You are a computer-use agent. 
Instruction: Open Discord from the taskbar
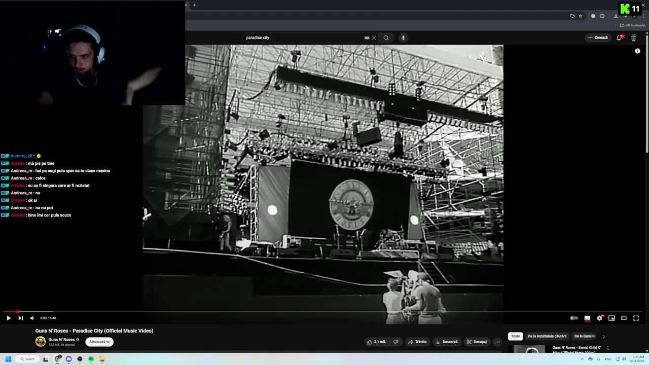coord(68,359)
